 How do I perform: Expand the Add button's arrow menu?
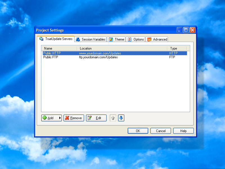[x=60, y=118]
